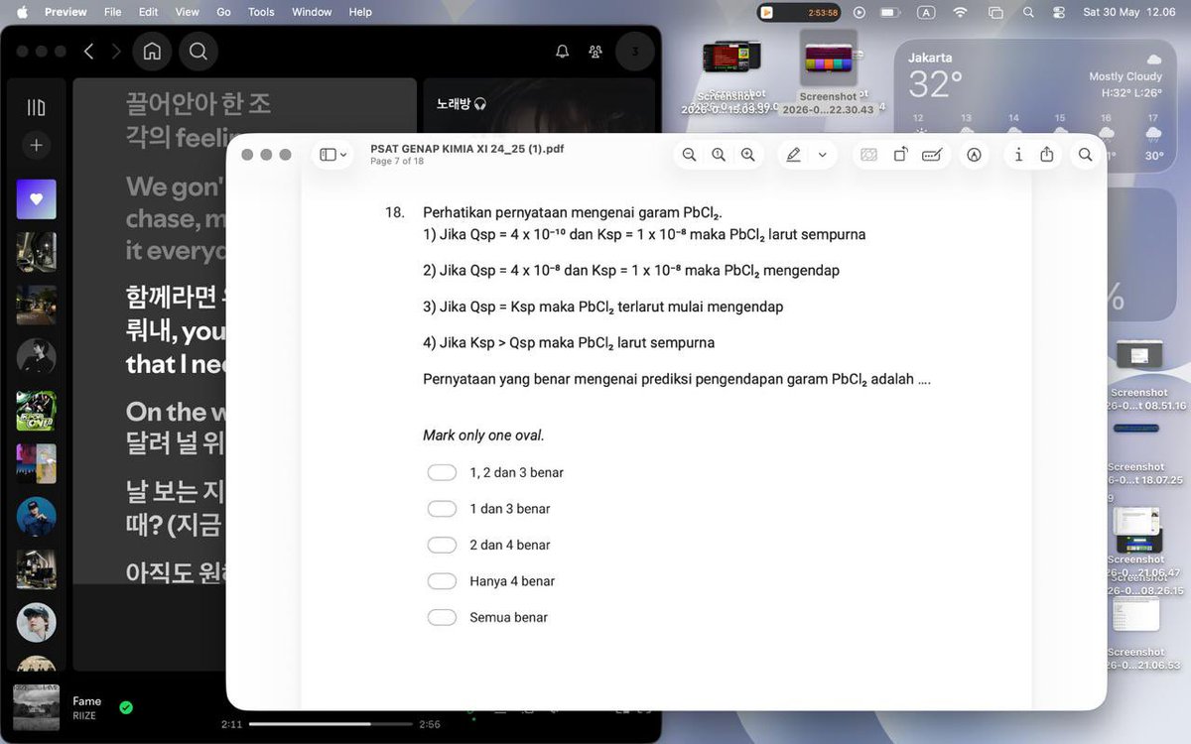
Task: Open the Tools menu
Action: (261, 12)
